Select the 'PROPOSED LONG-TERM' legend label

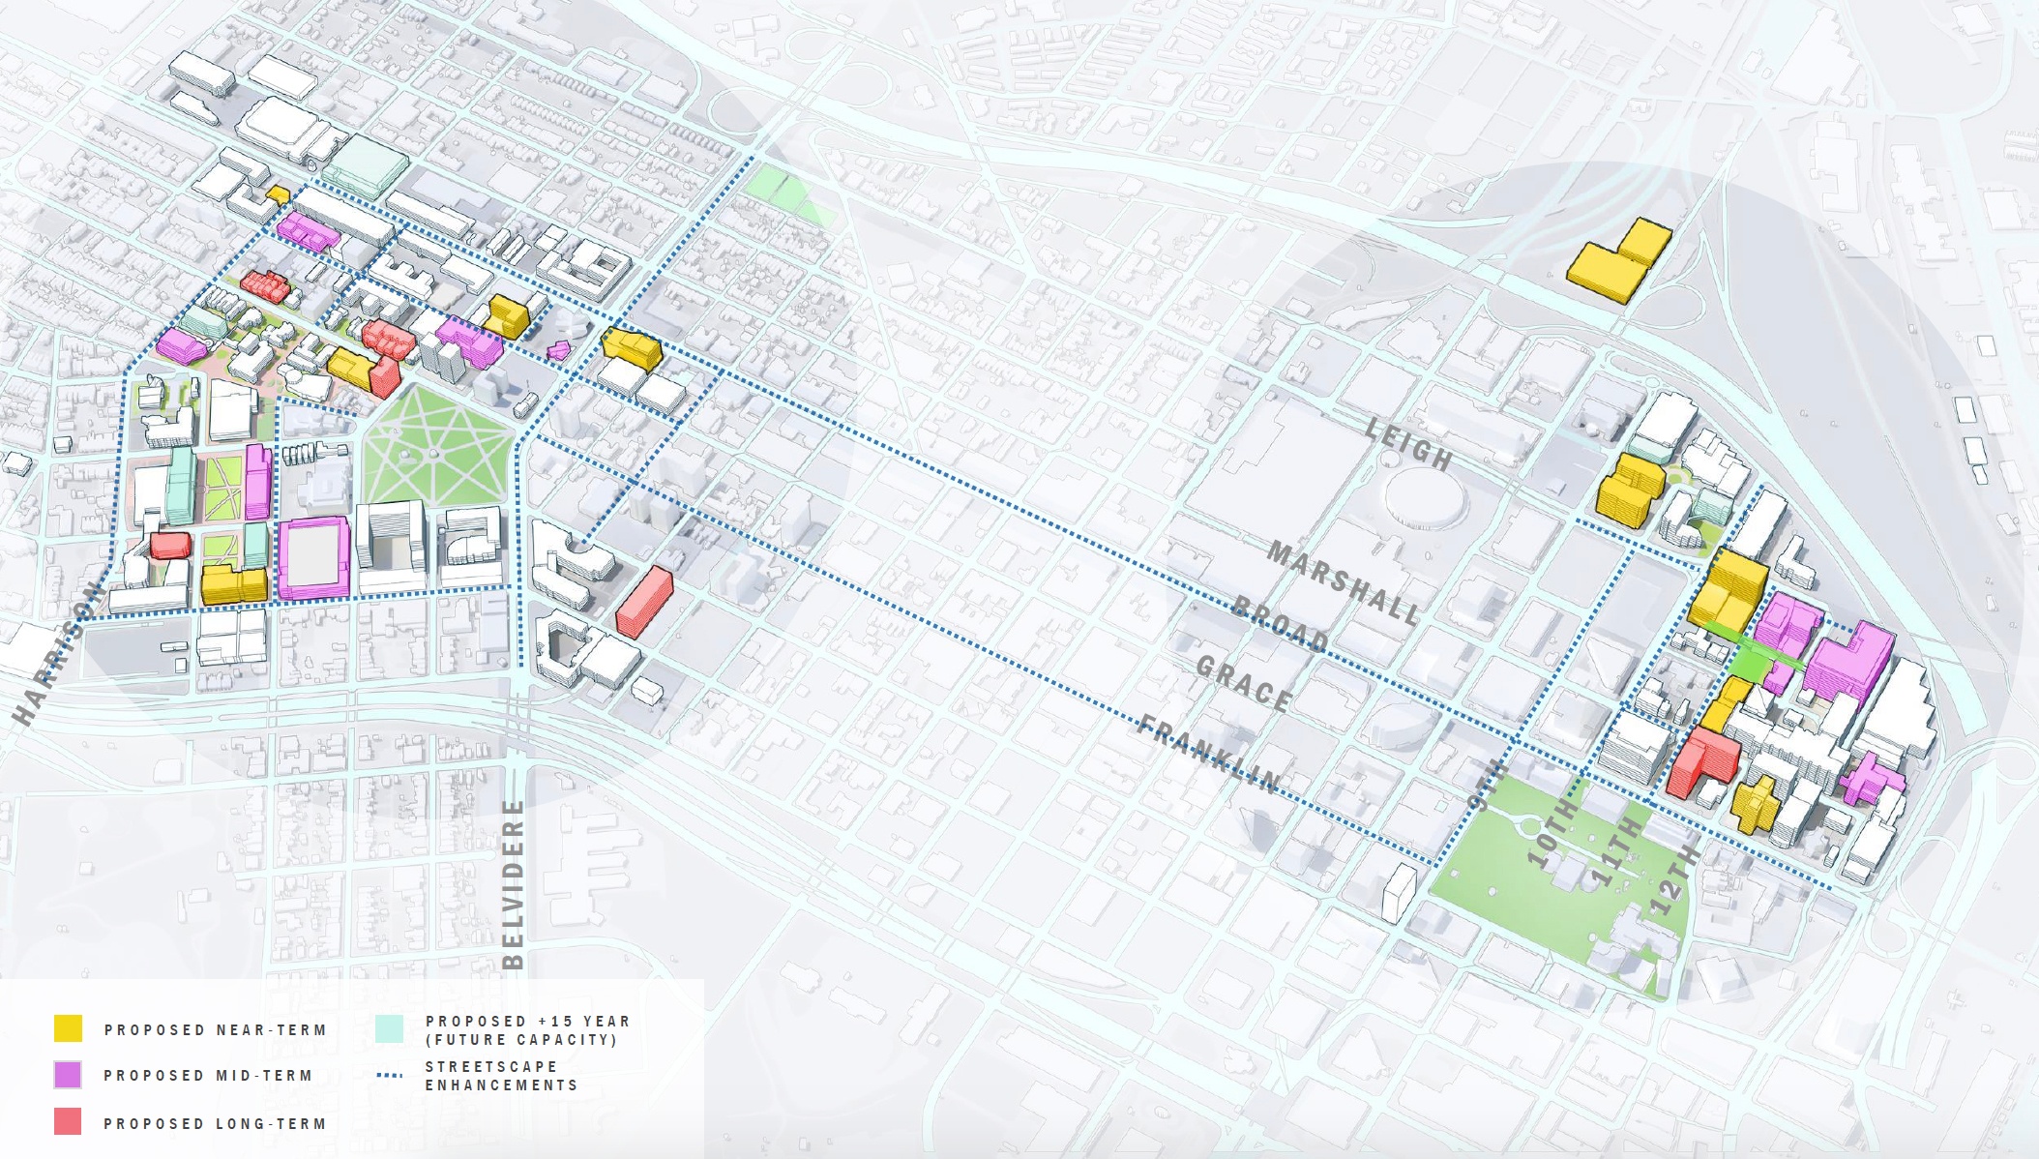(216, 1124)
